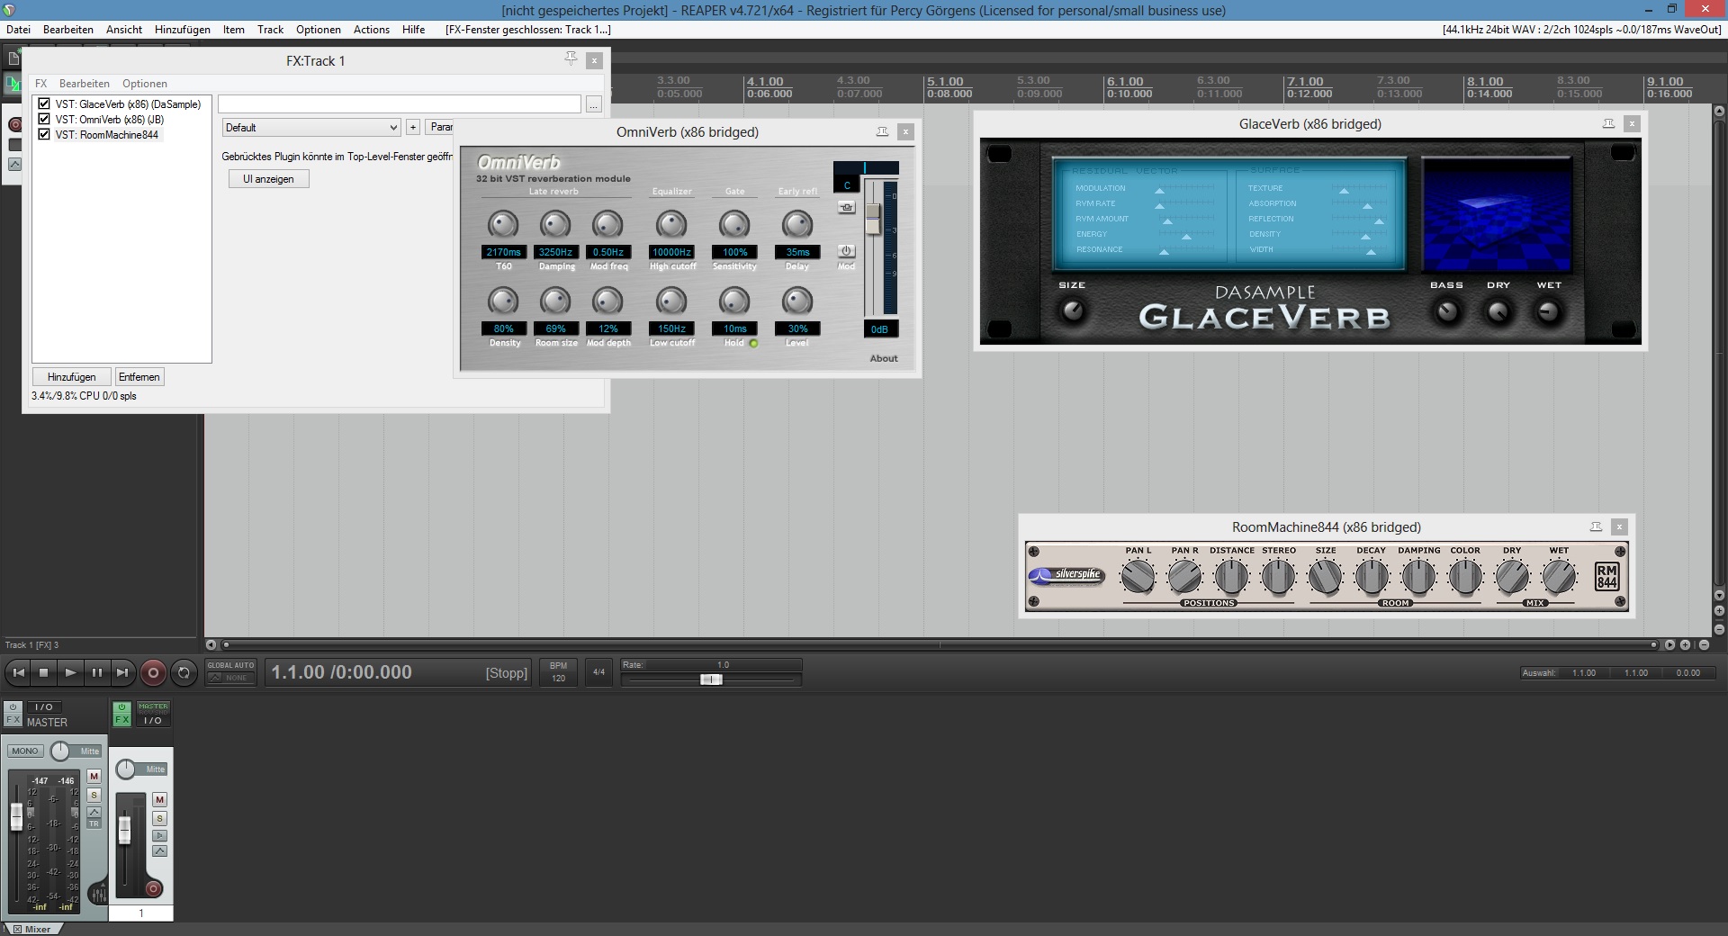Toggle the repeat loop button
1728x936 pixels.
pos(184,672)
